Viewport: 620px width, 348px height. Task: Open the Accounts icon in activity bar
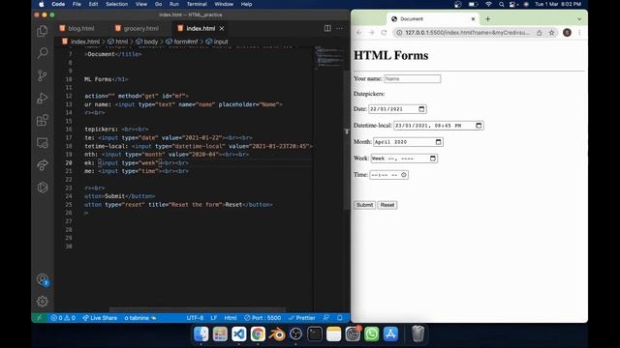coord(43,279)
